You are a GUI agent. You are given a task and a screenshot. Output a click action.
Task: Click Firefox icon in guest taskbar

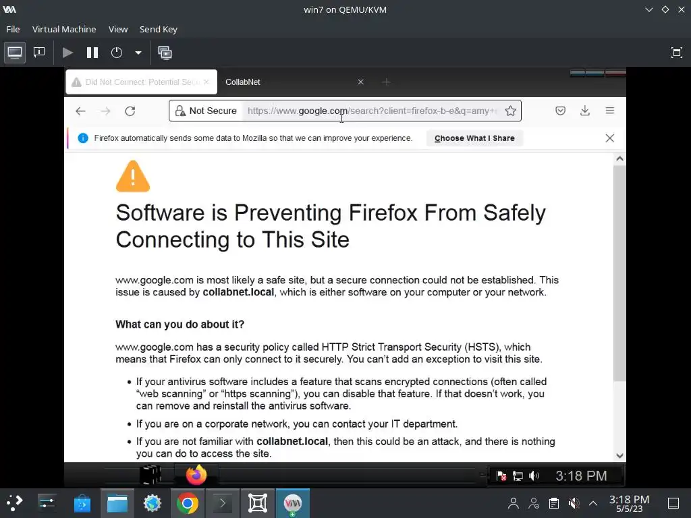pos(196,475)
